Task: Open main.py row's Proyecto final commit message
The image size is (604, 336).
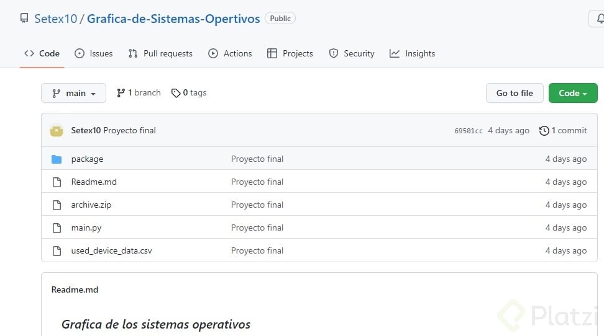Action: click(257, 228)
